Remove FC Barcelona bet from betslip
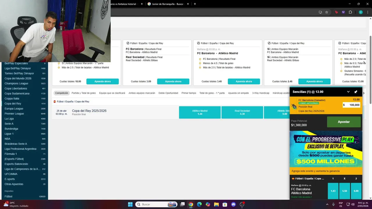 293,105
